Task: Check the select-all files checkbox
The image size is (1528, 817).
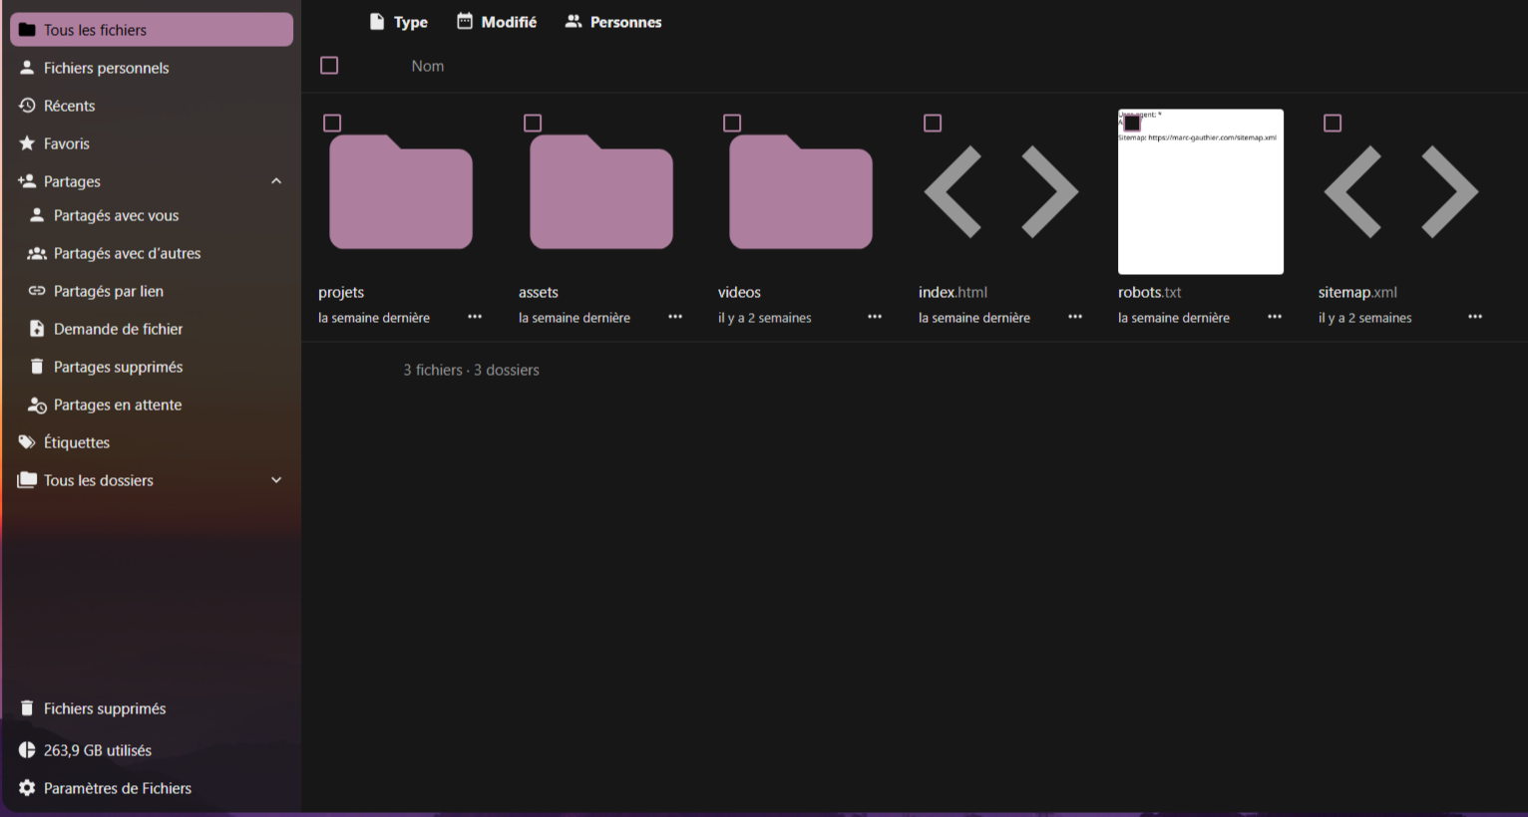Action: click(x=329, y=65)
